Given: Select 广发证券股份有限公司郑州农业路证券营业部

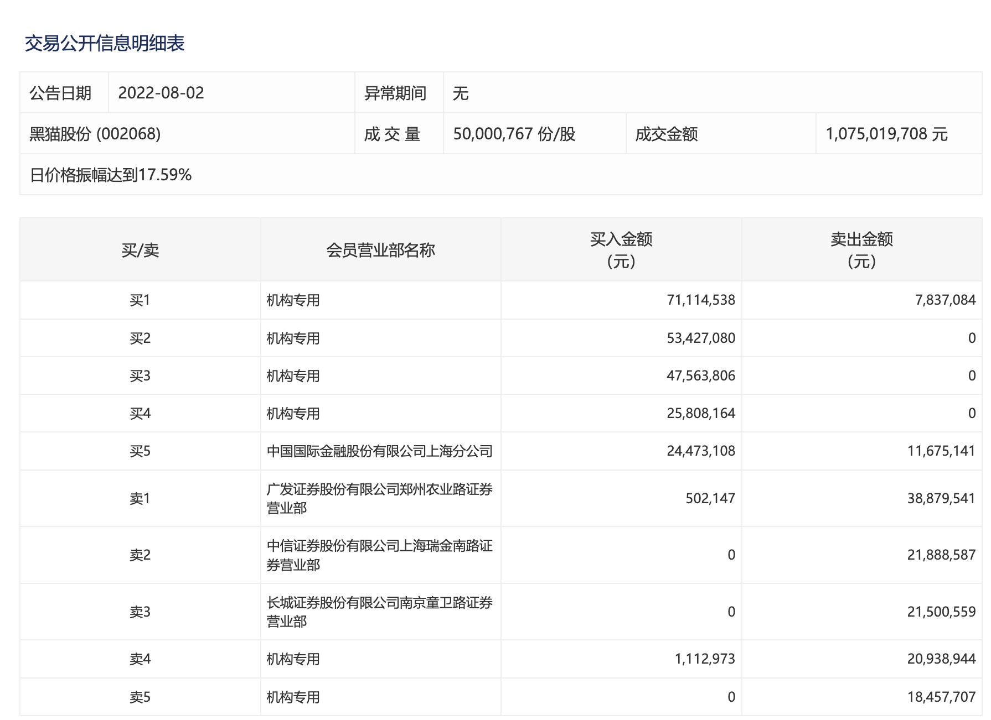Looking at the screenshot, I should click(x=380, y=498).
